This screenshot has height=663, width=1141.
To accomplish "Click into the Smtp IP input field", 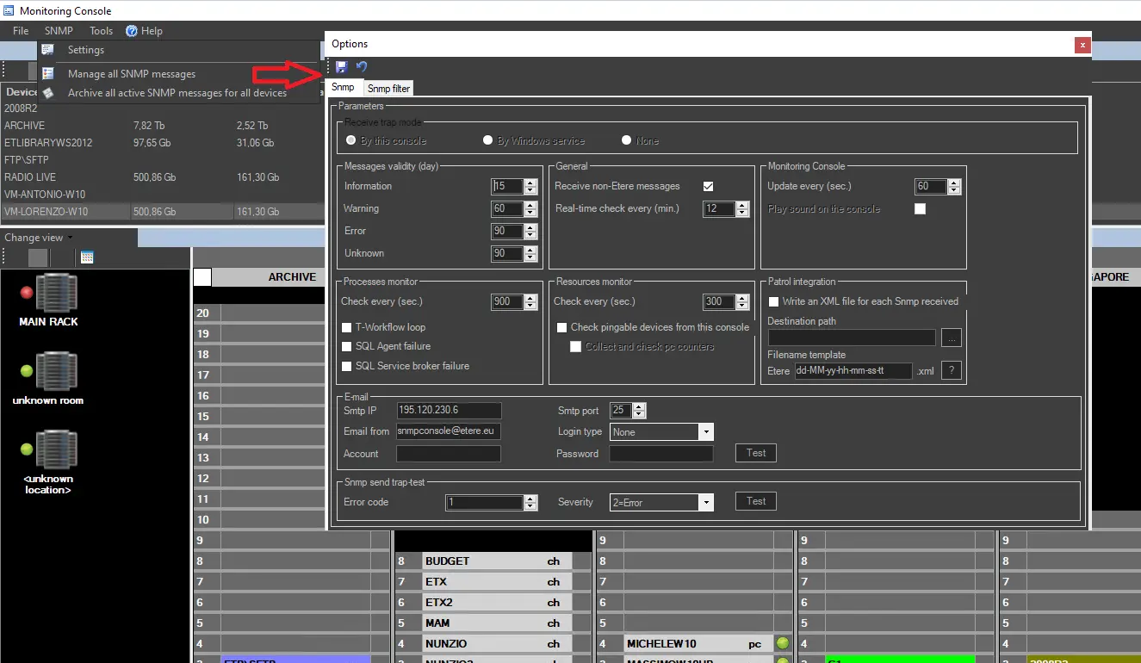I will pyautogui.click(x=449, y=411).
